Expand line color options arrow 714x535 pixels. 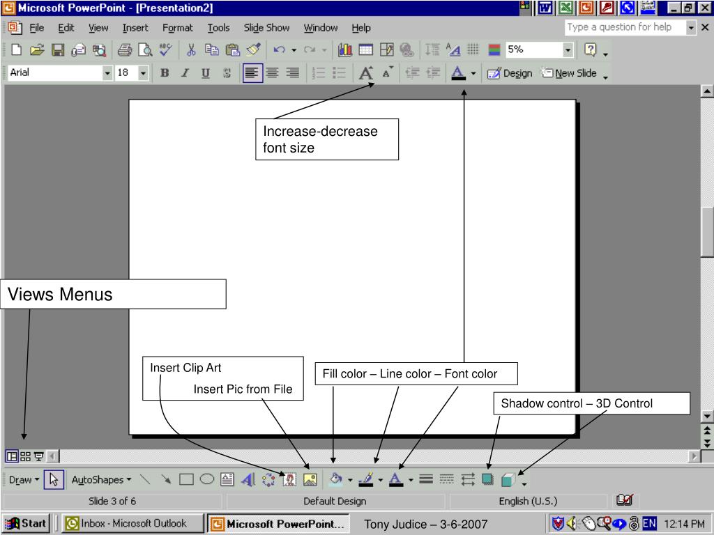[381, 480]
